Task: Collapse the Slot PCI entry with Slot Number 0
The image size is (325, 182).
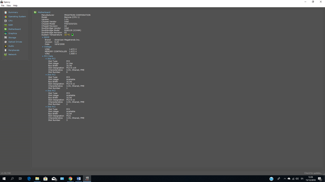Action: click(46, 59)
